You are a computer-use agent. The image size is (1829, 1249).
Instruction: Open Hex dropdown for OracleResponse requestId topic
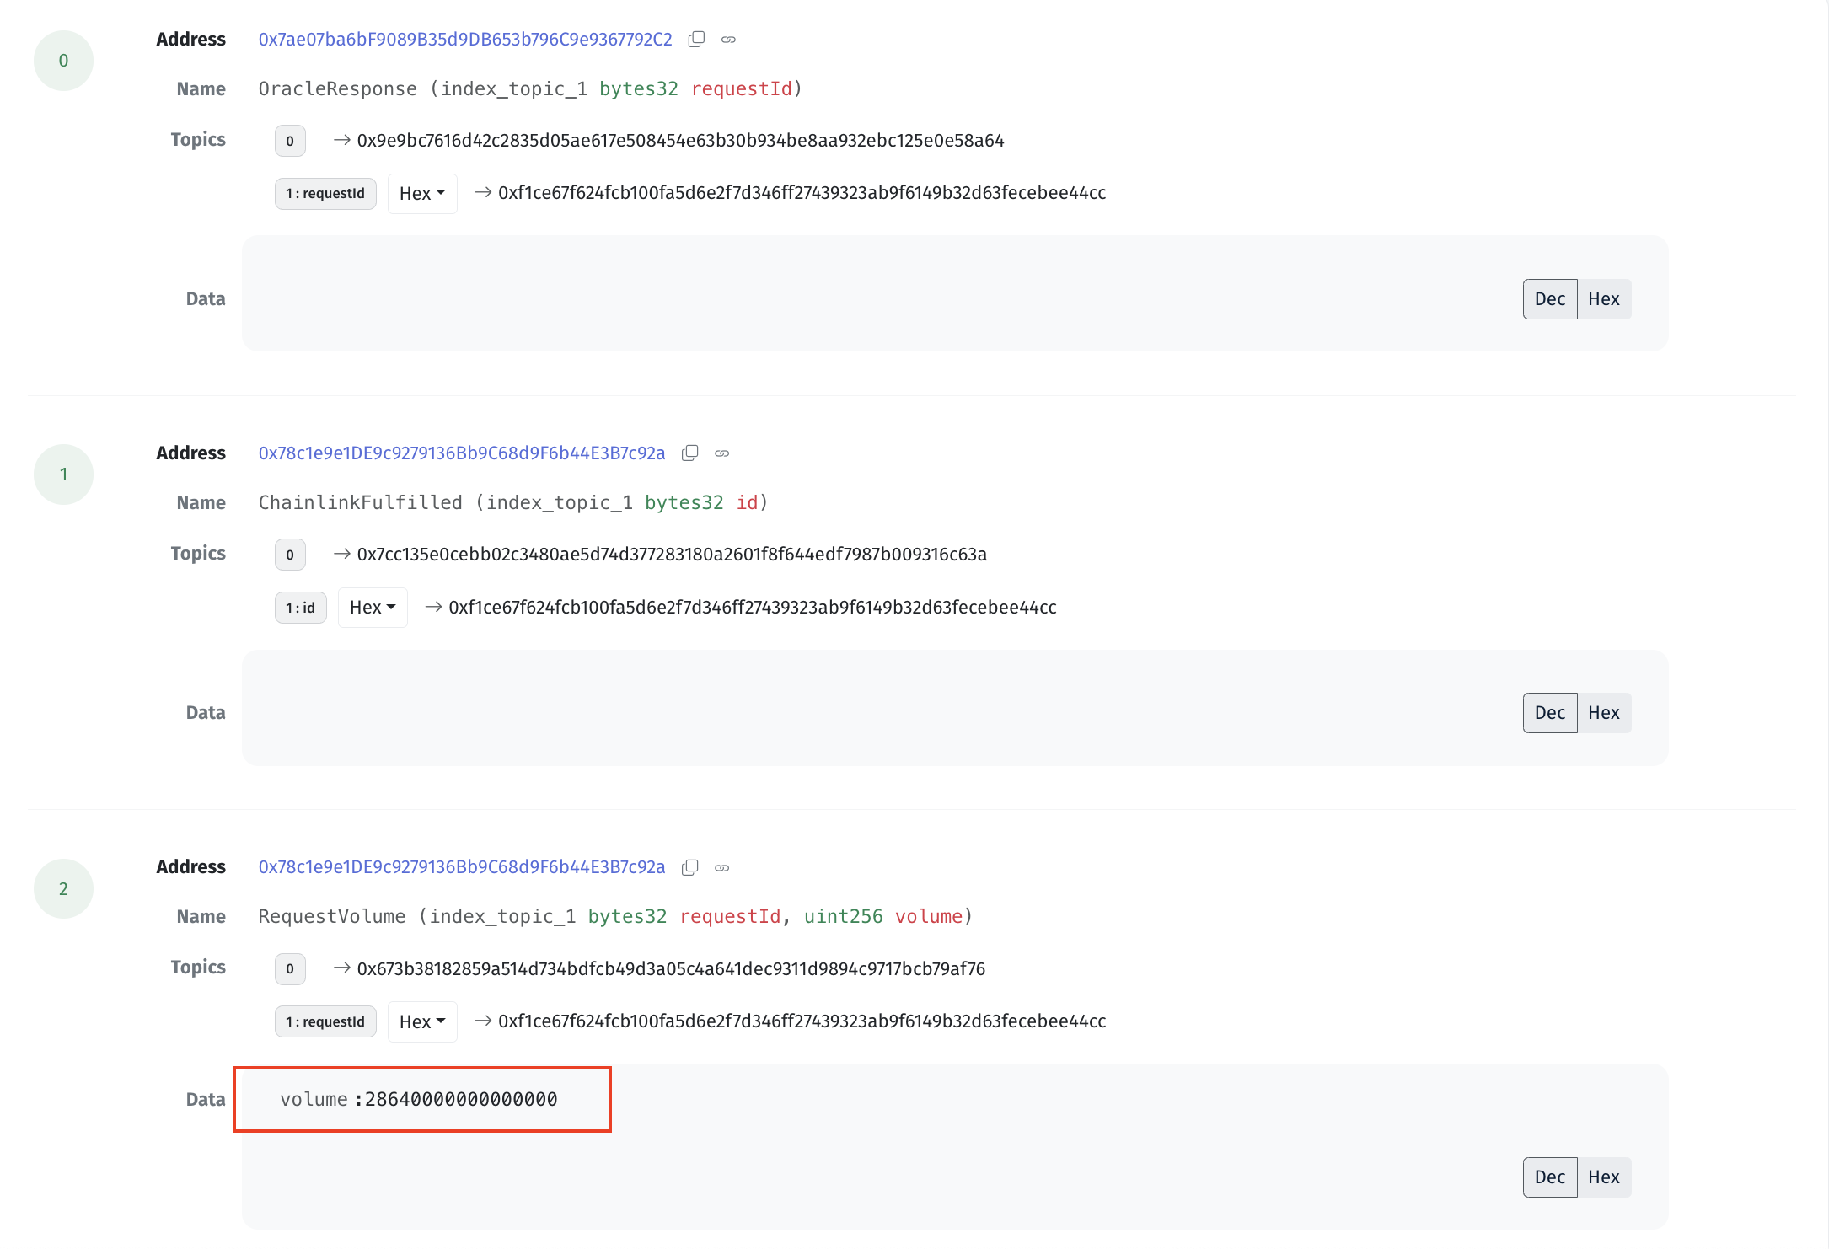point(422,194)
